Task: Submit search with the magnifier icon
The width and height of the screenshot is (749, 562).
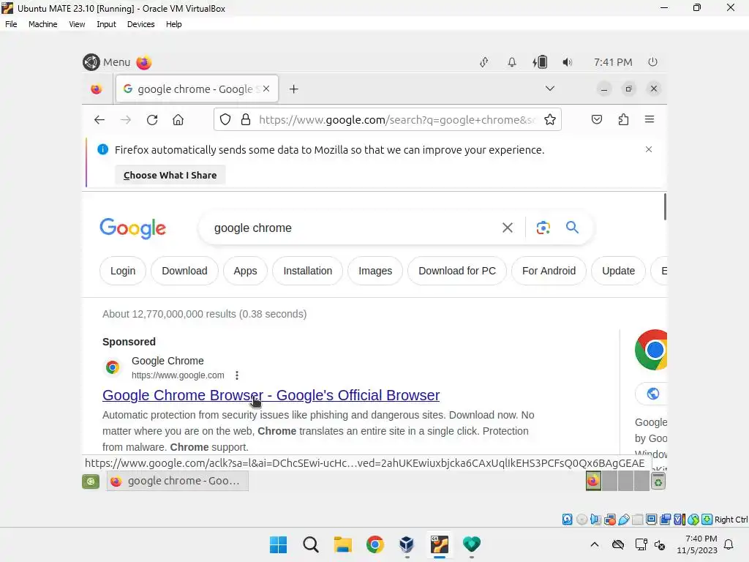Action: click(572, 228)
